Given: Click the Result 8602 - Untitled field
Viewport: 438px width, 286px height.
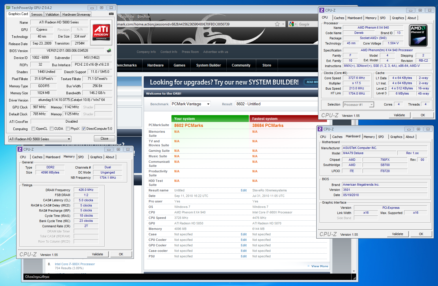Looking at the screenshot, I should pyautogui.click(x=277, y=104).
